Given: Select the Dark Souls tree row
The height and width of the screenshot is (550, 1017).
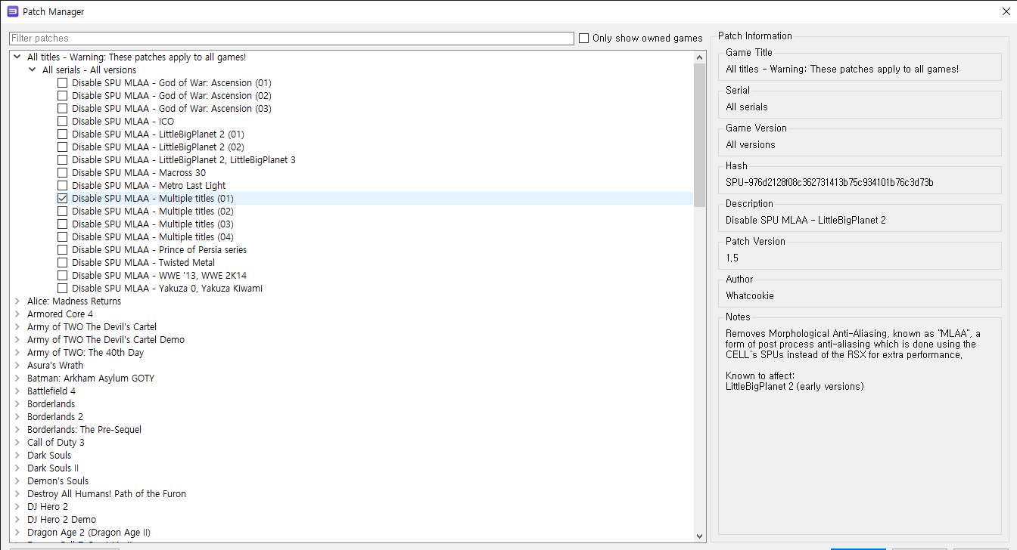Looking at the screenshot, I should (353, 456).
